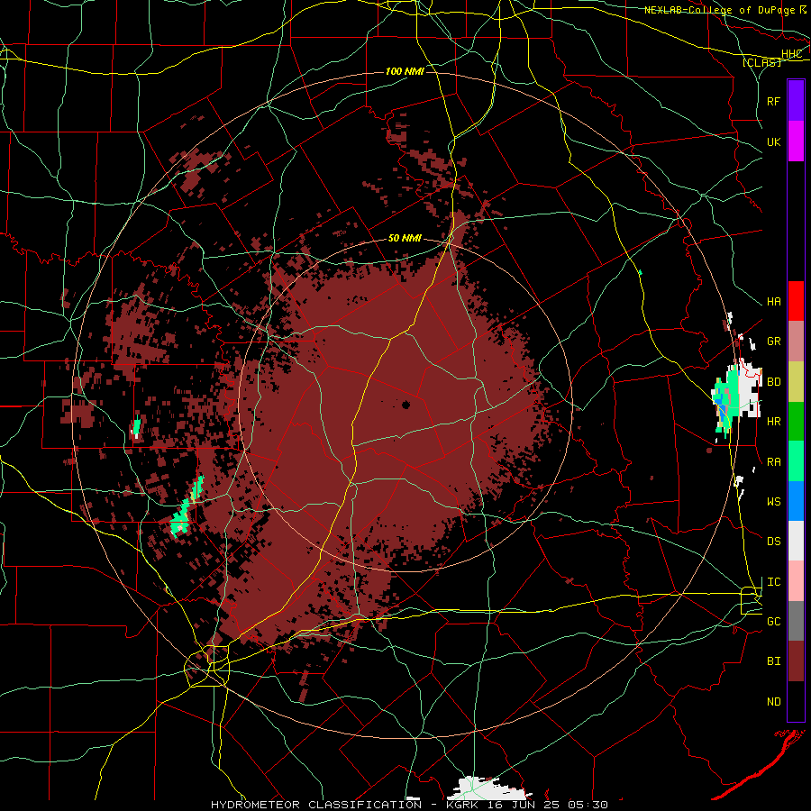This screenshot has height=811, width=811.
Task: Click the 50 NMI range ring label
Action: coord(405,239)
